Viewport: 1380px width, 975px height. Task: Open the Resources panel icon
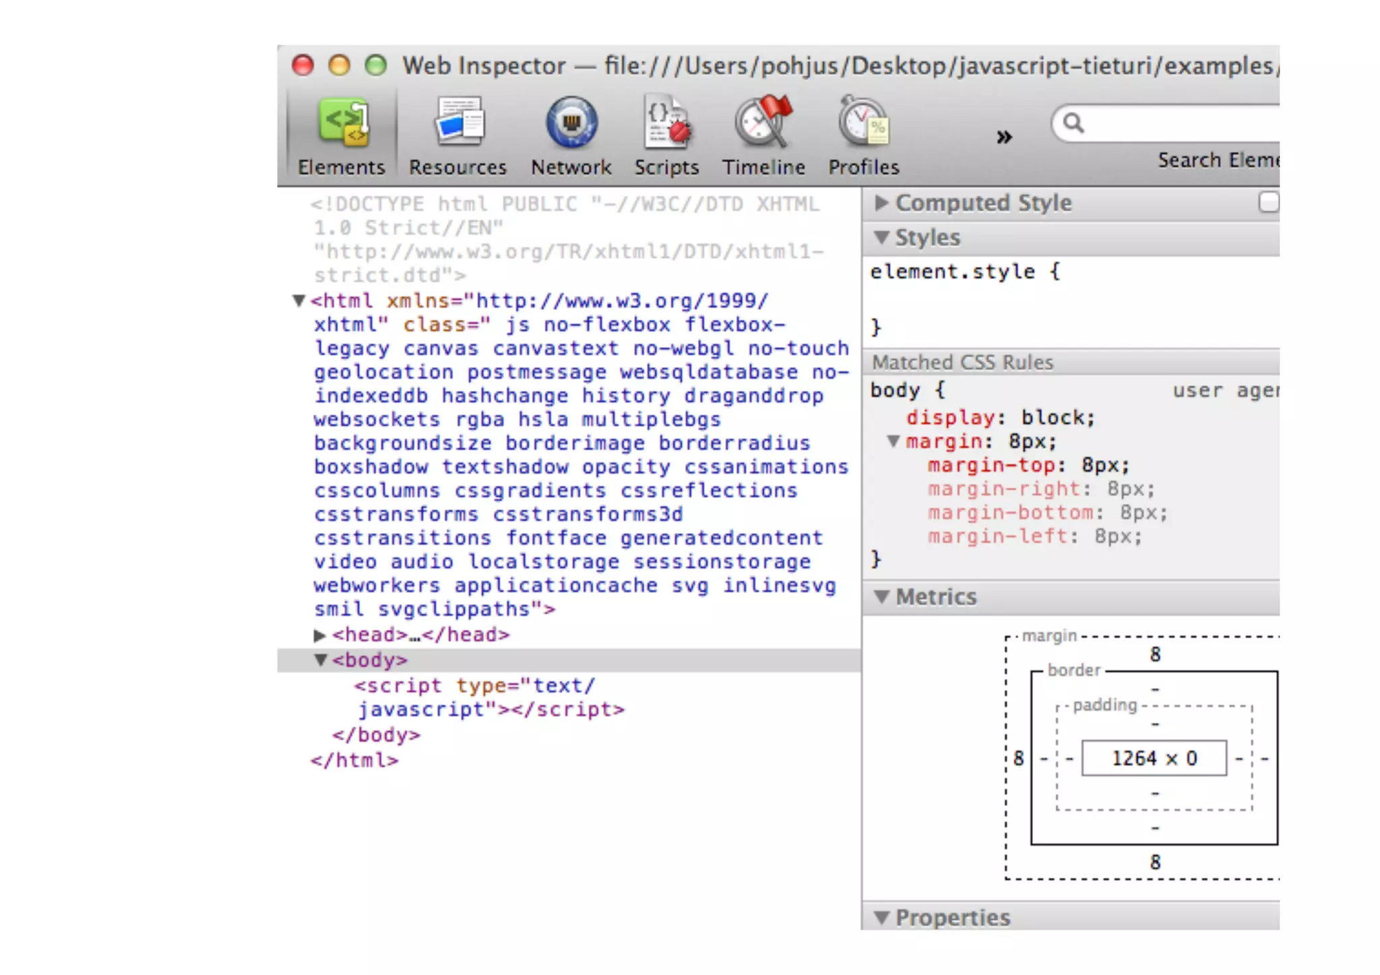pos(458,123)
